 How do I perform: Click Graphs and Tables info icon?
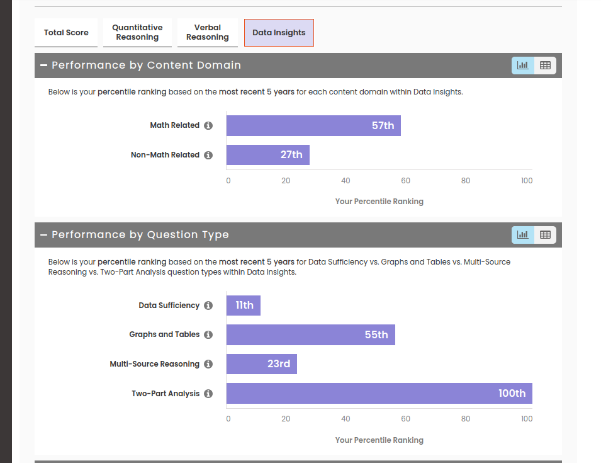coord(208,334)
